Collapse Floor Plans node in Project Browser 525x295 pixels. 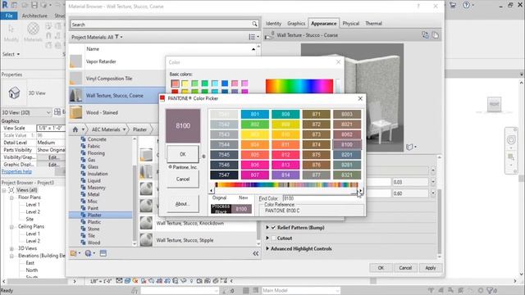click(x=11, y=197)
